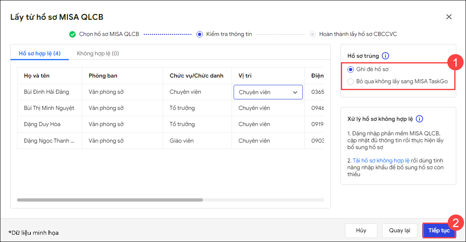Click Vị trí cell for Bùi Thị Minh Nguyệt
The height and width of the screenshot is (242, 466).
pyautogui.click(x=254, y=108)
